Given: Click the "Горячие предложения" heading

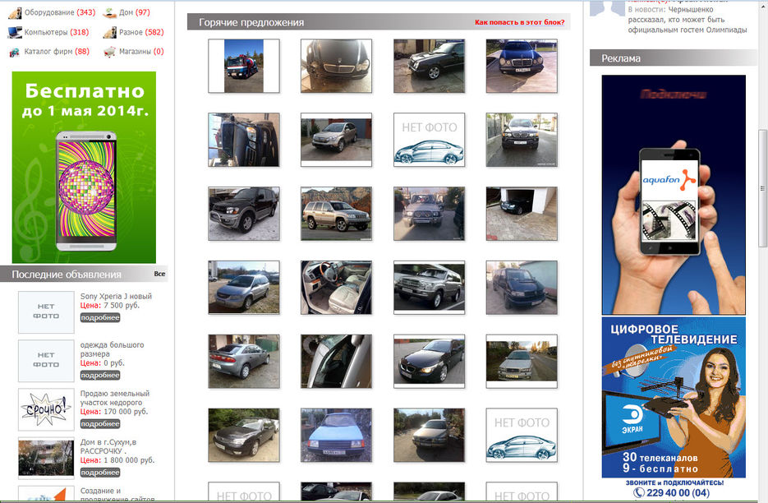Looking at the screenshot, I should [251, 22].
